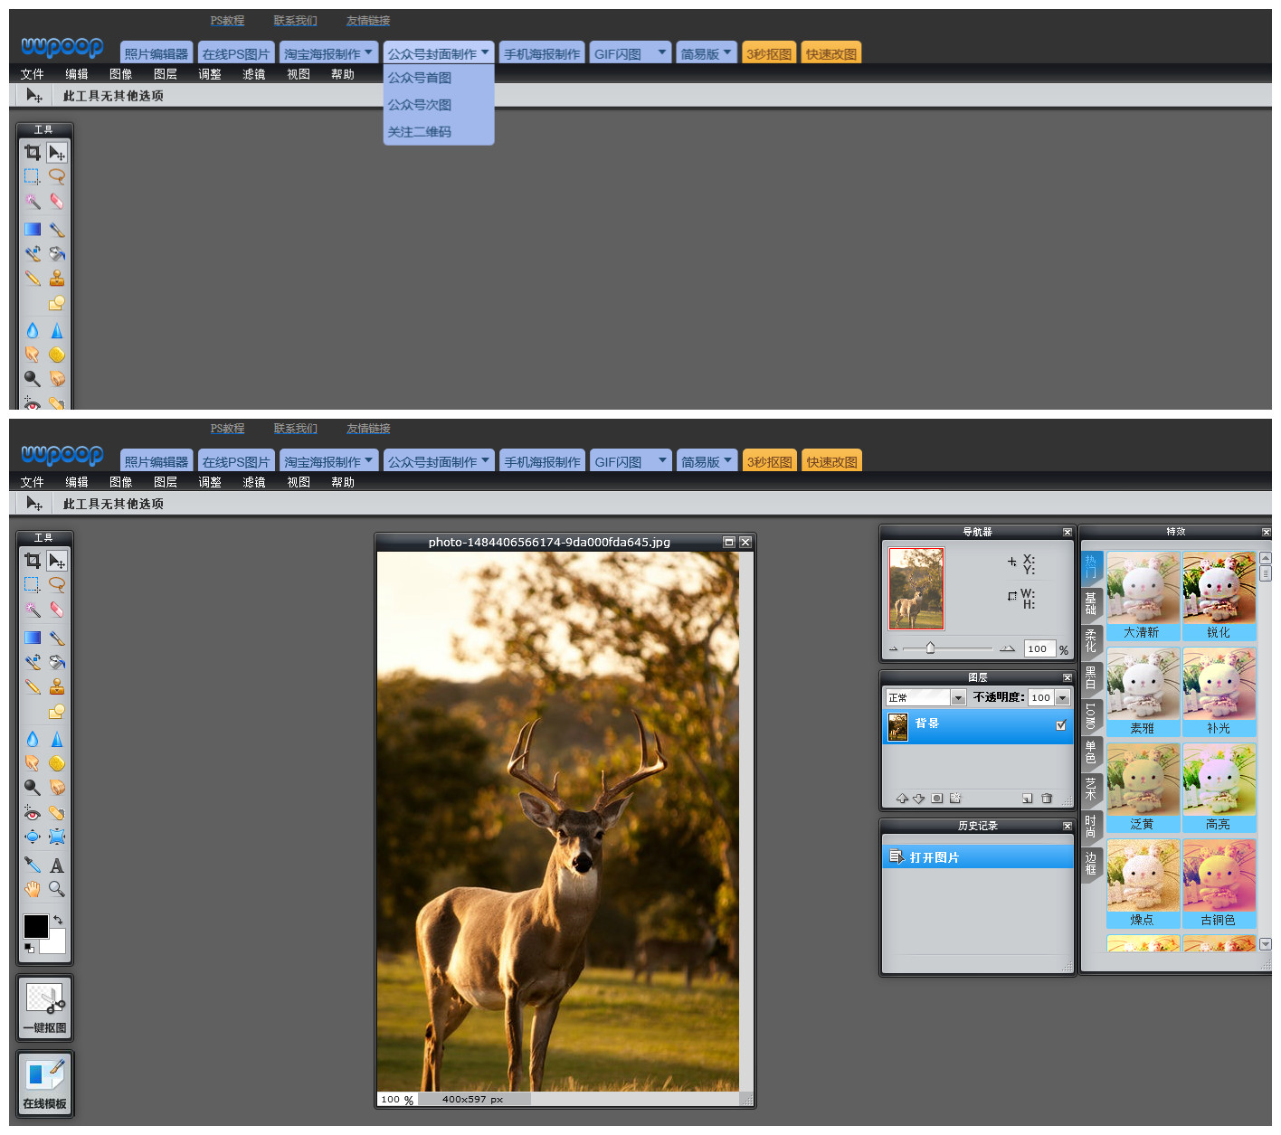Screen dimensions: 1281x1135
Task: Select Paint Bucket tool in deer photo editor
Action: pos(57,662)
